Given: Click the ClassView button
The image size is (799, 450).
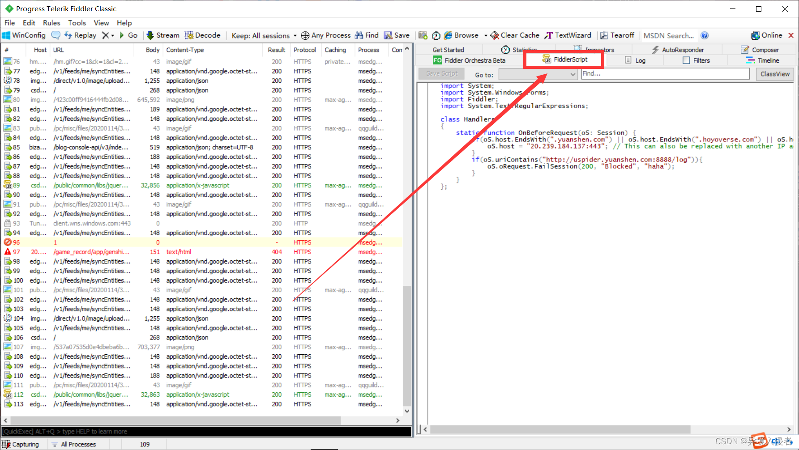Looking at the screenshot, I should (775, 74).
